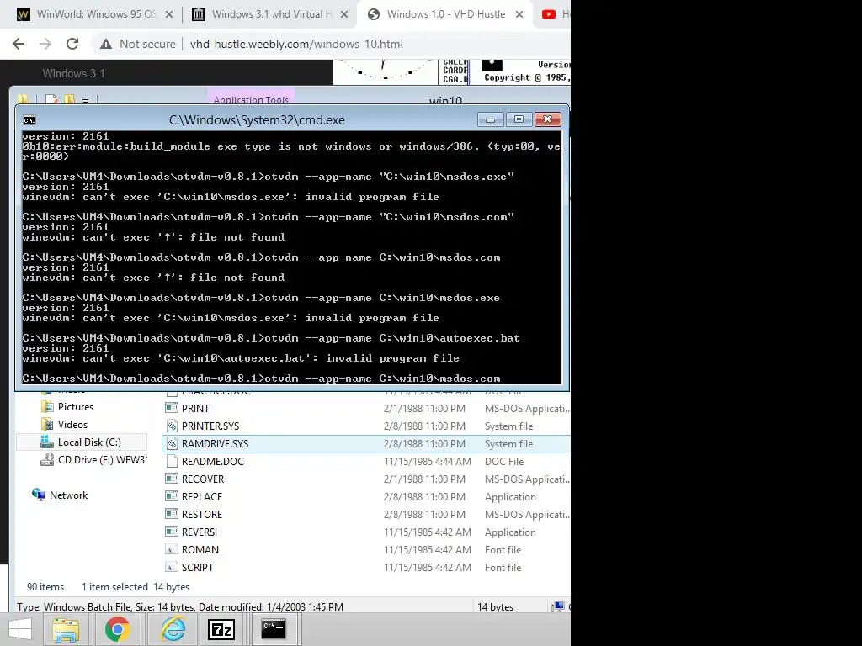Screen dimensions: 862x646
Task: Open the Windows 3.1 page link
Action: click(74, 74)
